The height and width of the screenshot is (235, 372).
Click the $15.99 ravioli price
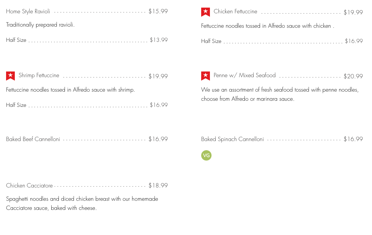158,11
